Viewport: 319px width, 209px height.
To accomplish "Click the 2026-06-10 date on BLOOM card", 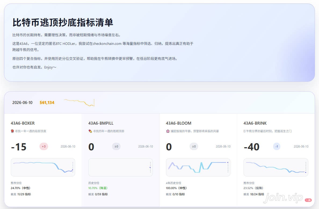I will pos(223,146).
